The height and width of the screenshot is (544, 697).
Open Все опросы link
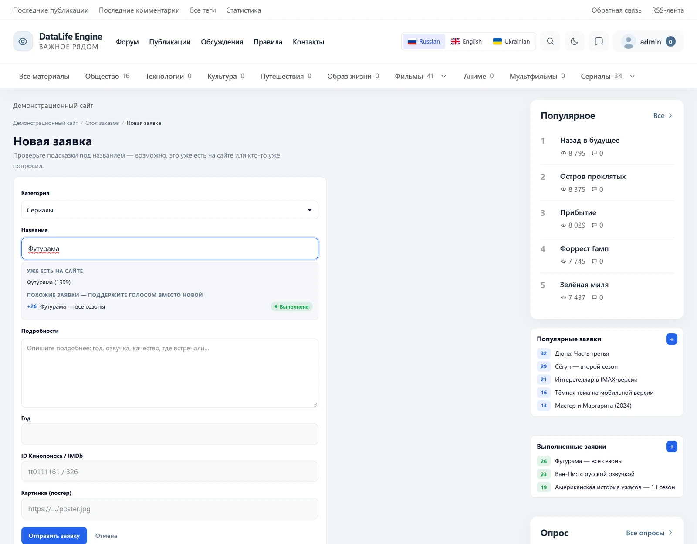(x=649, y=533)
